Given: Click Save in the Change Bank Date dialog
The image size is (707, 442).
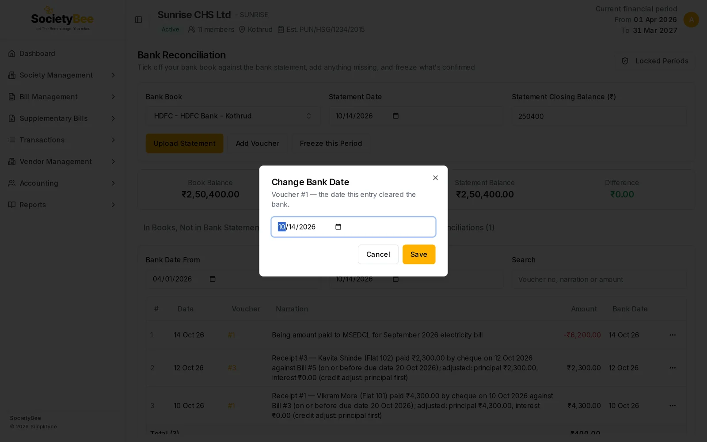Looking at the screenshot, I should (x=418, y=254).
